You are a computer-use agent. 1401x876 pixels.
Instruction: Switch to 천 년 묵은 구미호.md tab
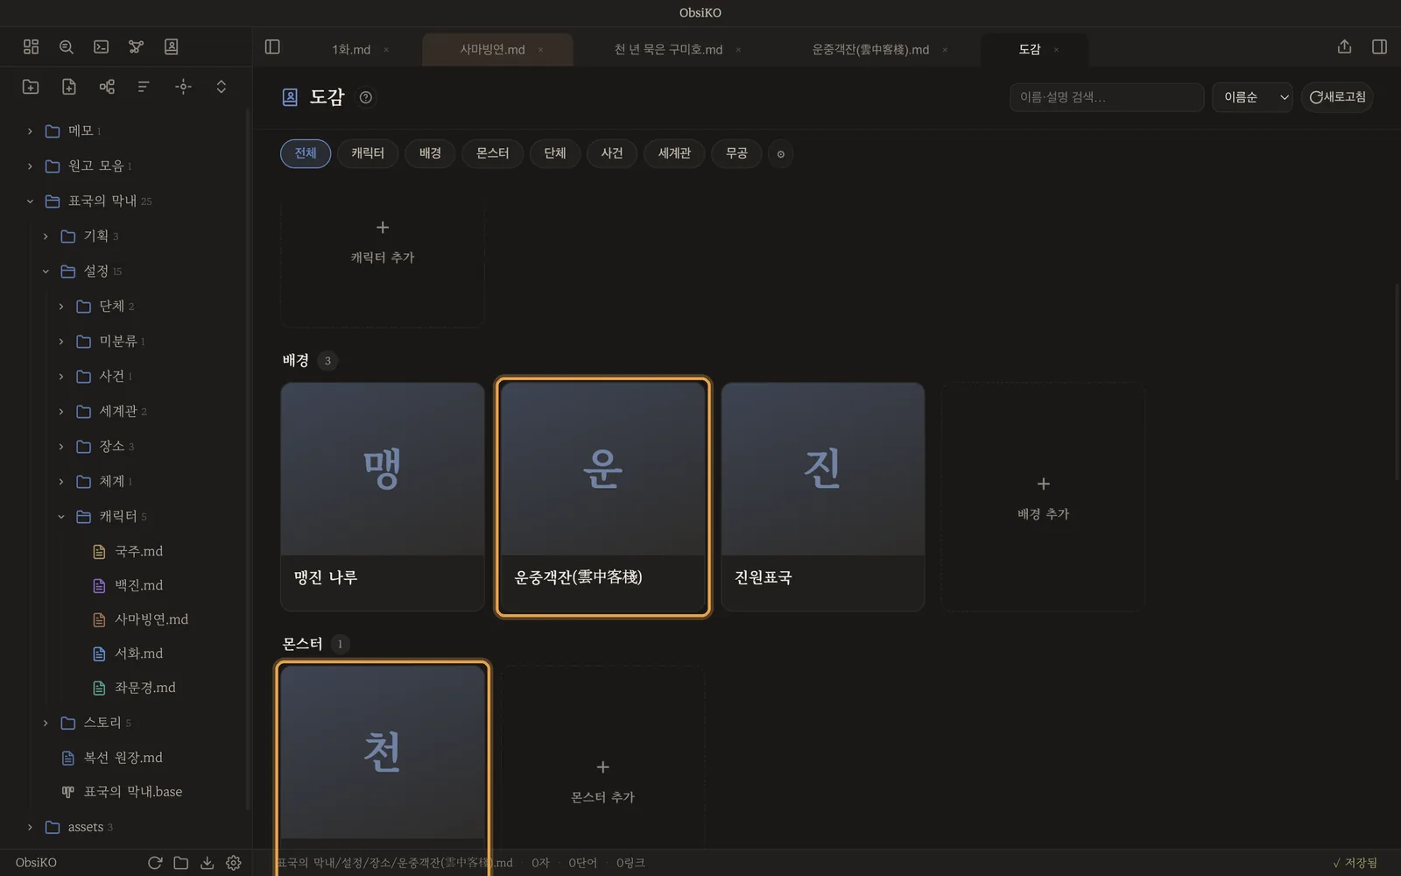point(668,50)
